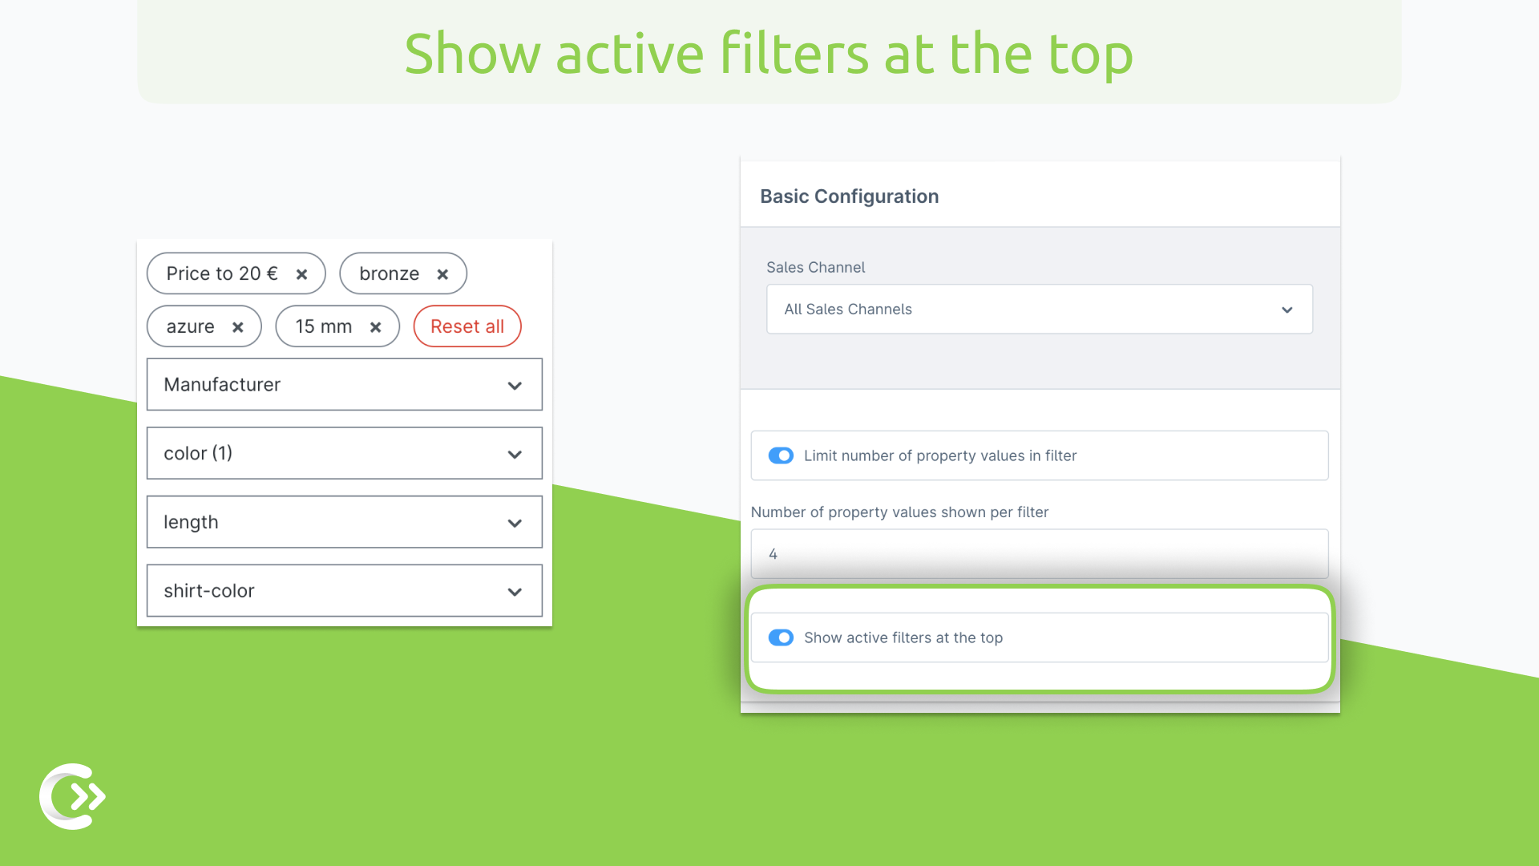Screen dimensions: 1539x866
Task: Toggle Limit number of property values in filter
Action: 782,455
